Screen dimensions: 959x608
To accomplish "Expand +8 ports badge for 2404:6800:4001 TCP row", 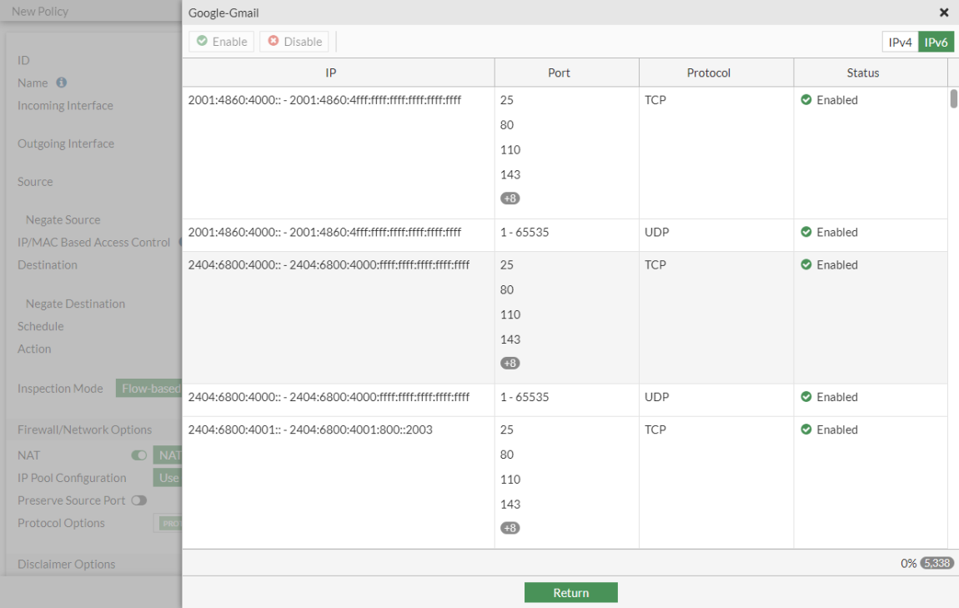I will click(510, 528).
